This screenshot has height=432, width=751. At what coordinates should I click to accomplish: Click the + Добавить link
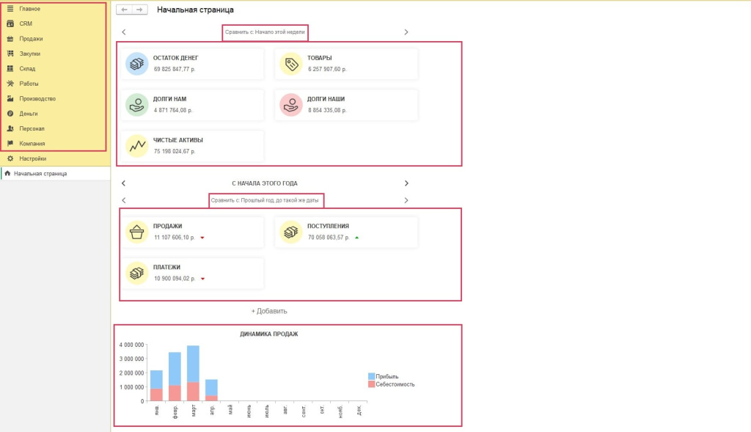[269, 311]
